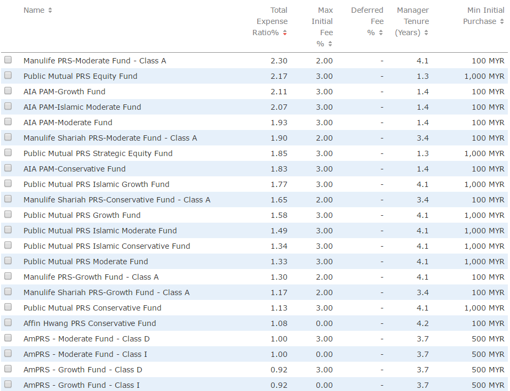
Task: Open AmPRS - Growth Fund - Class D
Action: click(83, 370)
